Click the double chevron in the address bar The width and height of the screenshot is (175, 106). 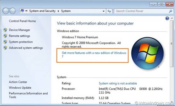click(x=26, y=11)
